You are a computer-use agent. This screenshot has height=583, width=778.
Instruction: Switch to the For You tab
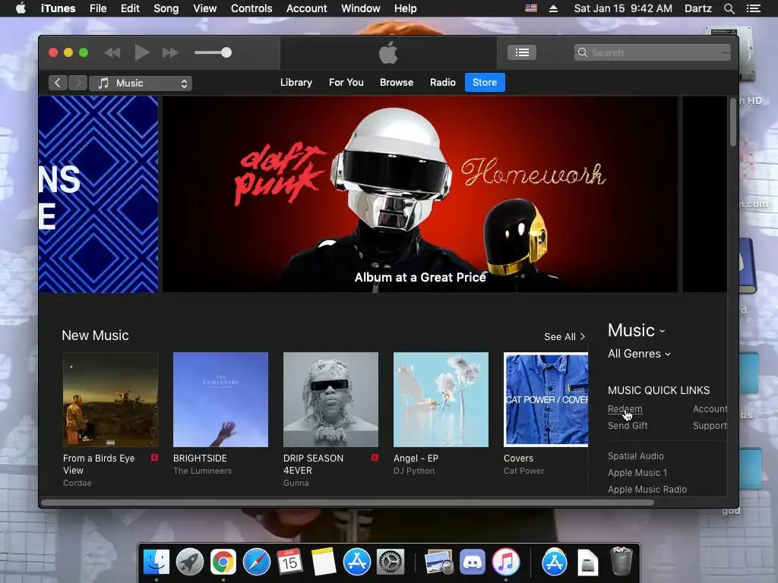(346, 82)
